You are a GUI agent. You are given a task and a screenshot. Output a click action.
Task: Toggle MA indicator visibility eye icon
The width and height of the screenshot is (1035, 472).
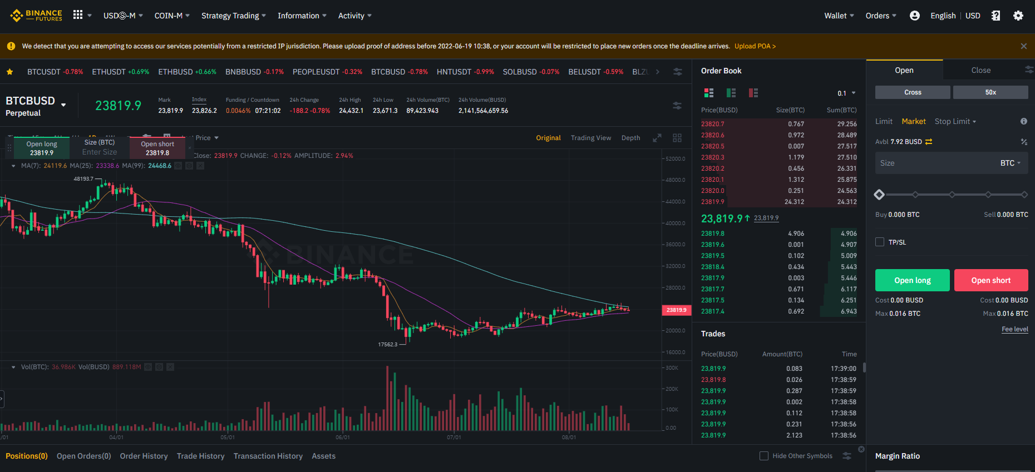click(178, 166)
